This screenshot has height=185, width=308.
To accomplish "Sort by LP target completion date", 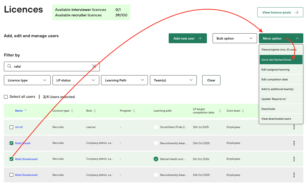I will tap(220, 111).
